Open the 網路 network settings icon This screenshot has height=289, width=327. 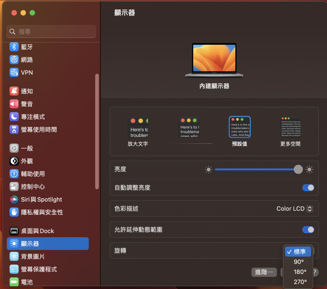pyautogui.click(x=14, y=60)
